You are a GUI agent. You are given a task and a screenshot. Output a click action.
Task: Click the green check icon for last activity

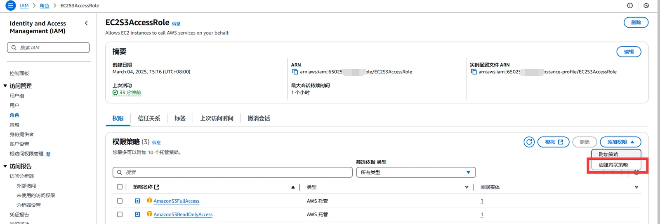point(115,93)
